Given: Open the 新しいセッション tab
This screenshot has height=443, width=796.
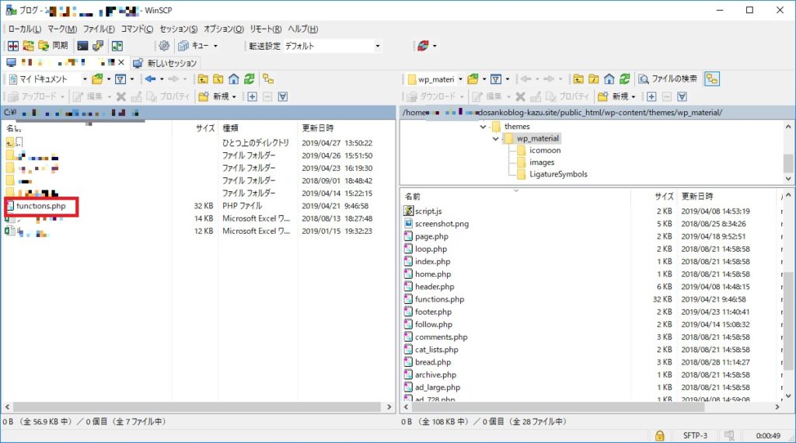Looking at the screenshot, I should click(x=165, y=63).
